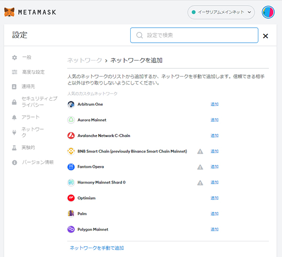The height and width of the screenshot is (257, 282).
Task: Click the Avalanche logo icon
Action: pyautogui.click(x=71, y=136)
